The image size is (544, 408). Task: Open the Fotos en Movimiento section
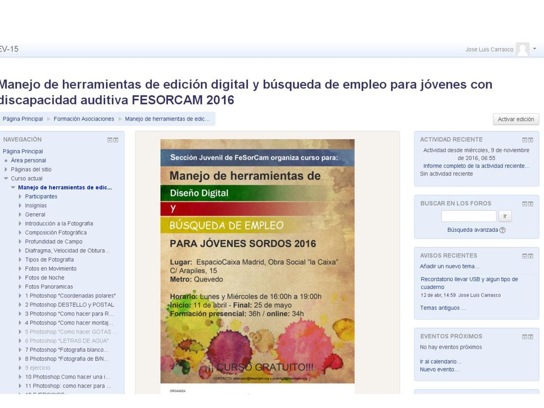click(x=50, y=268)
